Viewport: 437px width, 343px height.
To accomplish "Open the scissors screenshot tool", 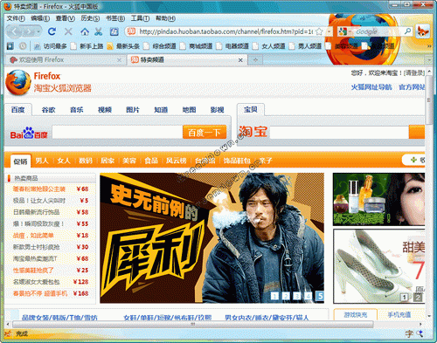I will tap(99, 31).
